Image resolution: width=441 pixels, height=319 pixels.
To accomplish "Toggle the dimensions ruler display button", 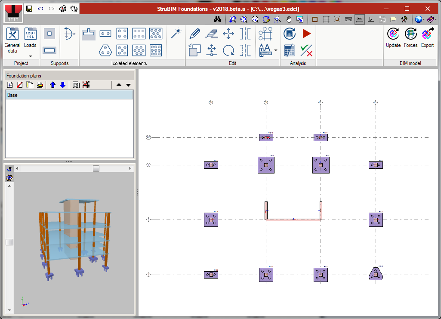I will click(x=359, y=19).
